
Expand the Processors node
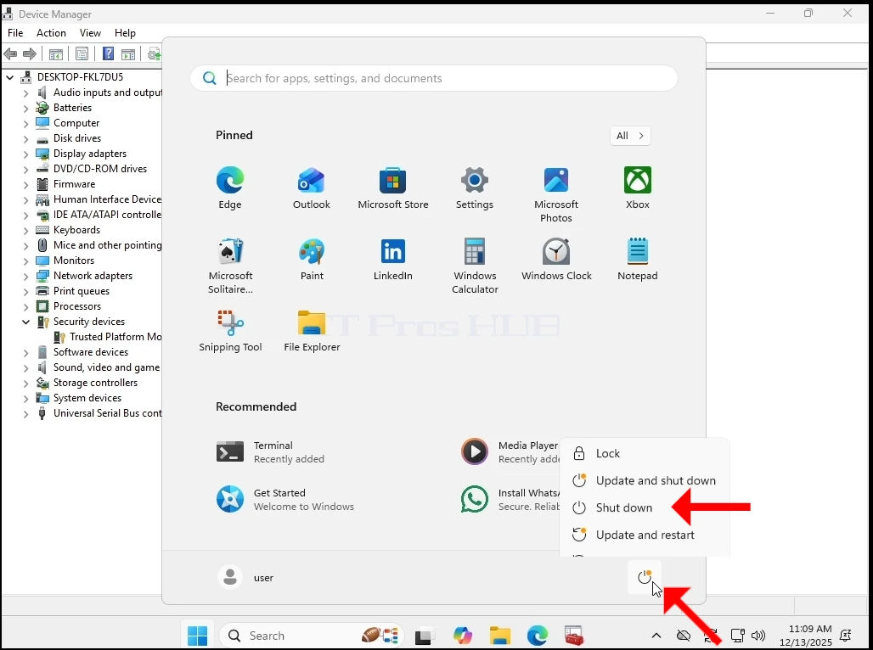pos(25,306)
